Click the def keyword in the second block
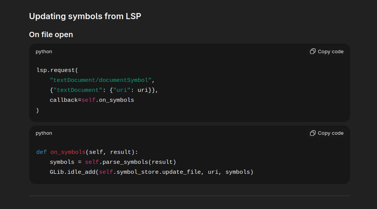Image resolution: width=377 pixels, height=209 pixels. (41, 152)
